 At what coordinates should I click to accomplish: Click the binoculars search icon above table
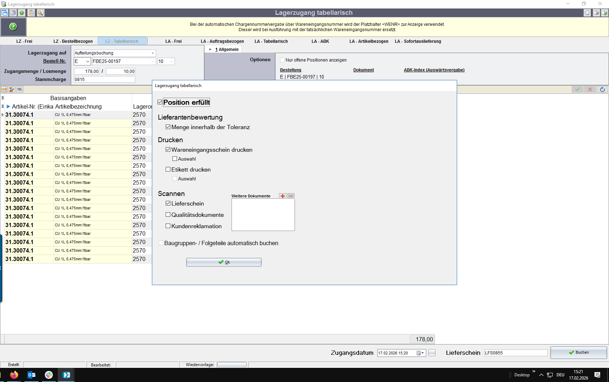click(20, 89)
